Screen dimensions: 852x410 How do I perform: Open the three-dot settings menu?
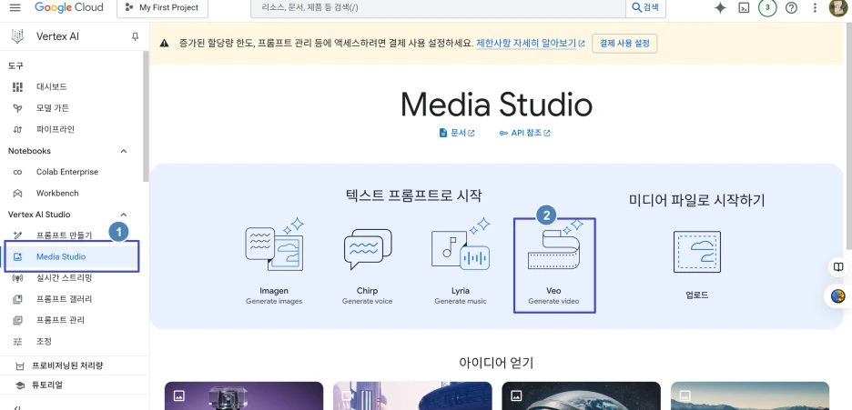[x=815, y=7]
